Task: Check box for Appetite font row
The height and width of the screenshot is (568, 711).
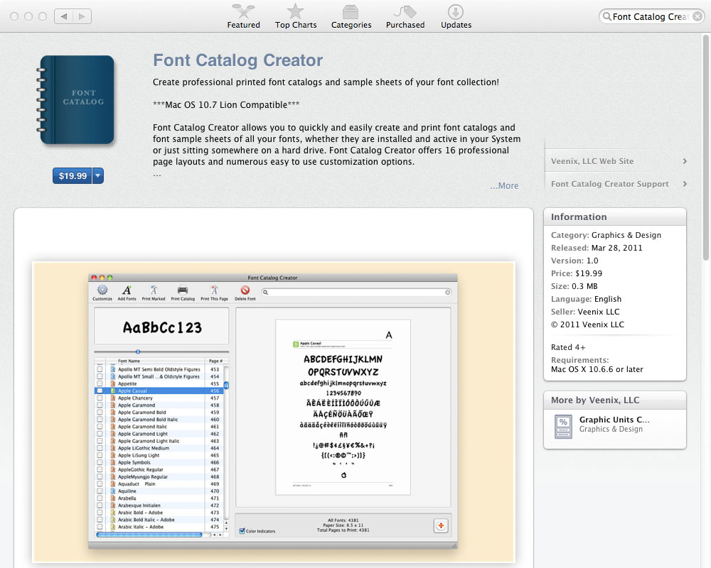Action: coord(100,383)
